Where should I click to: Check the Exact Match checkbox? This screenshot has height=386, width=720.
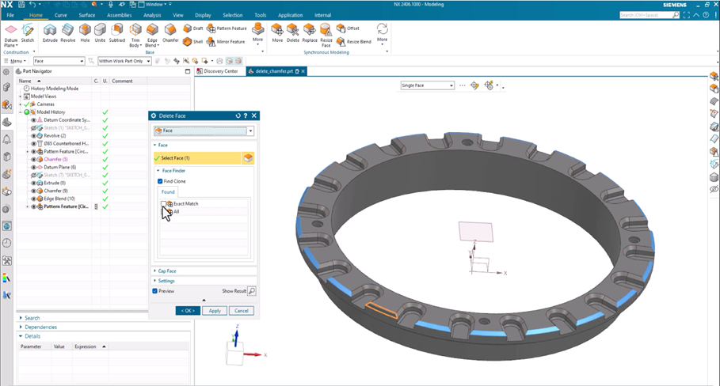(163, 203)
